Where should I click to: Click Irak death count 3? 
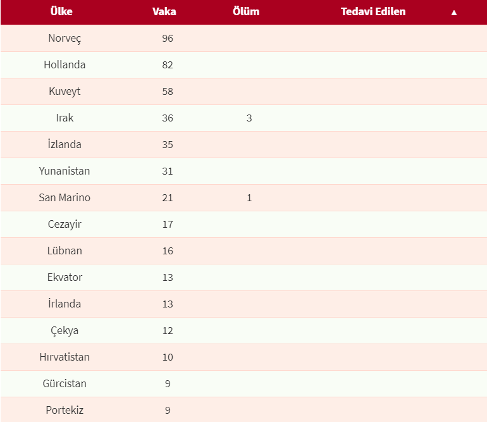(x=249, y=118)
